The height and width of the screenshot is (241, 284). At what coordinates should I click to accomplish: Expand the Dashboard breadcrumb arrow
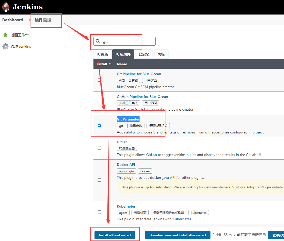point(30,20)
